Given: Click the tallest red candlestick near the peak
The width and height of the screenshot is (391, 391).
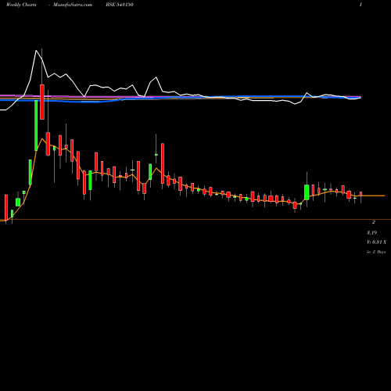Looking at the screenshot, I should click(42, 102).
